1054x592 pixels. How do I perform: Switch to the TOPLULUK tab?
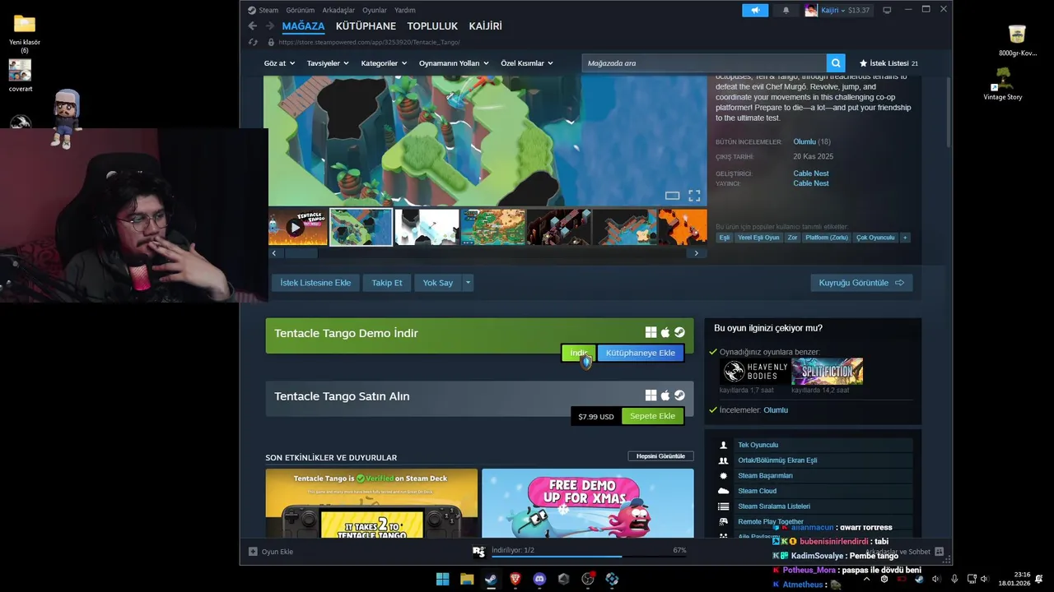pos(432,26)
